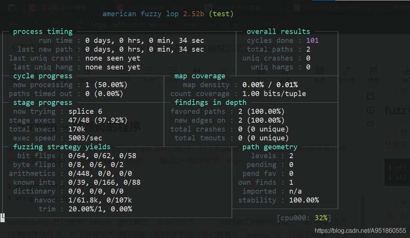
Task: Click the 'run time' value
Action: 145,41
